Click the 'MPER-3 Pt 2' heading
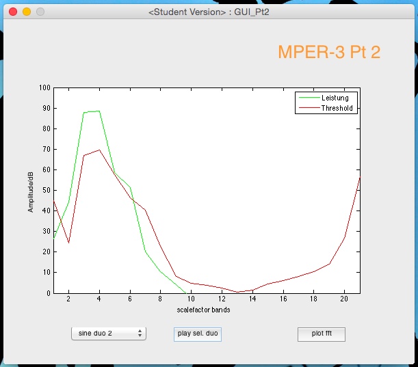 [329, 52]
